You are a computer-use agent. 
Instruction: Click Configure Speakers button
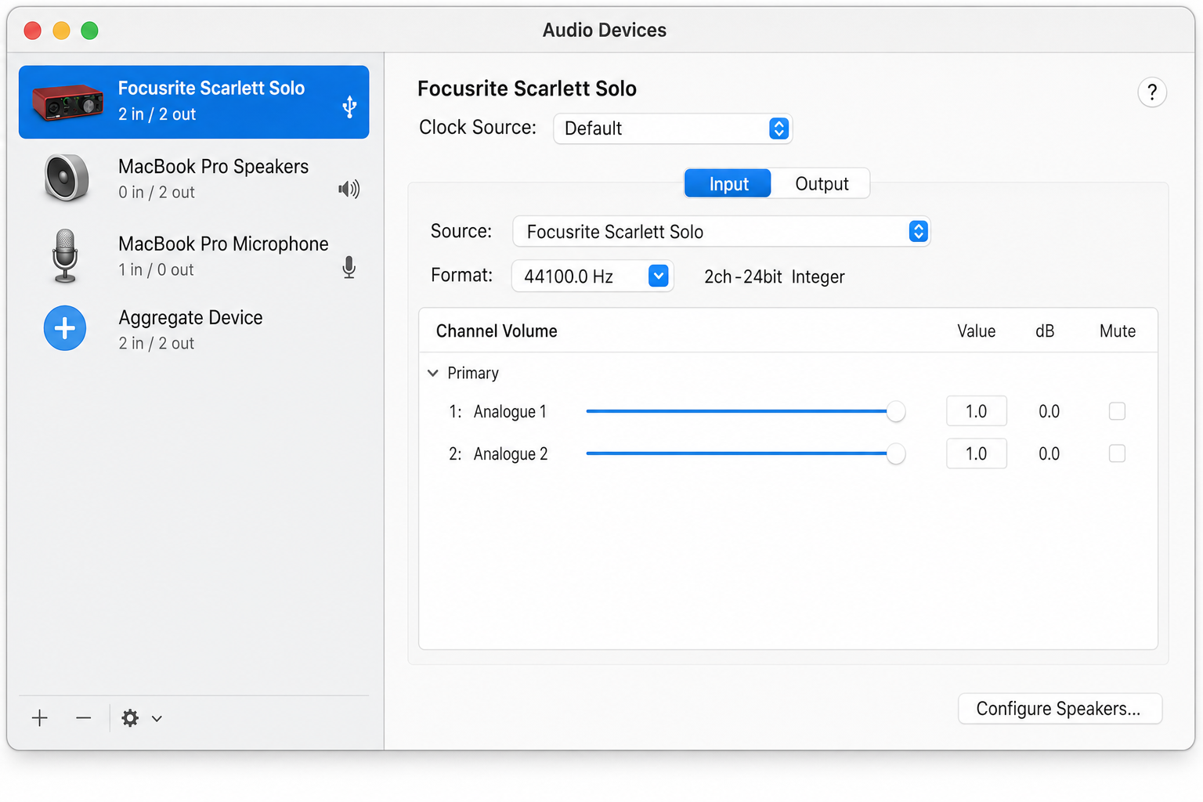(1060, 709)
